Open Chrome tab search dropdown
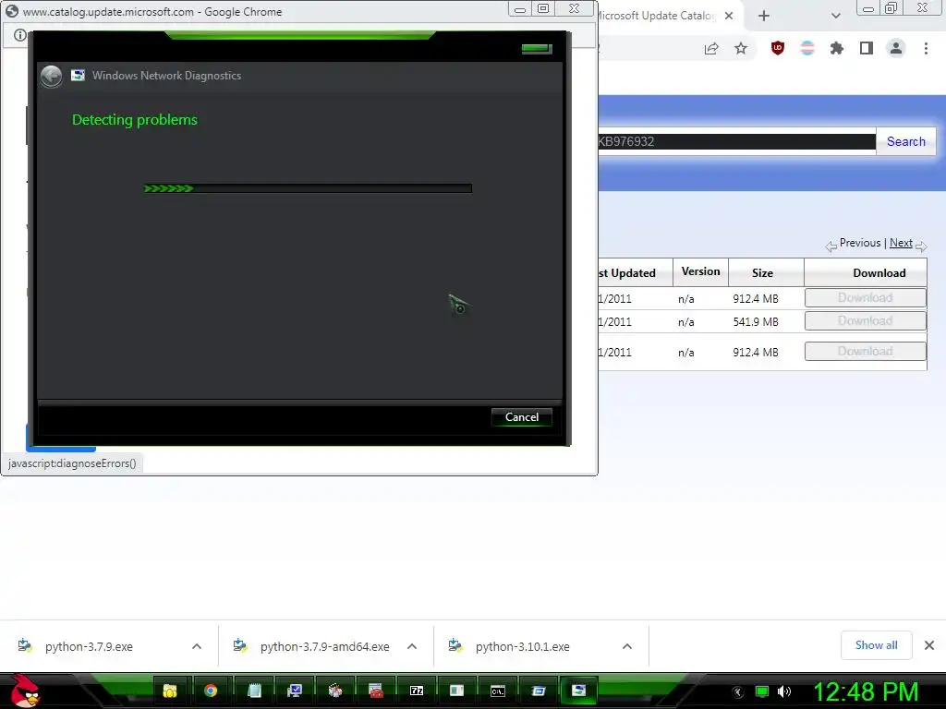This screenshot has height=709, width=946. pos(835,16)
